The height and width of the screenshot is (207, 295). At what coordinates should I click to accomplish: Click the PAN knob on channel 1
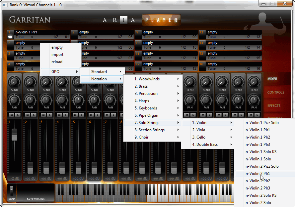coord(14,99)
